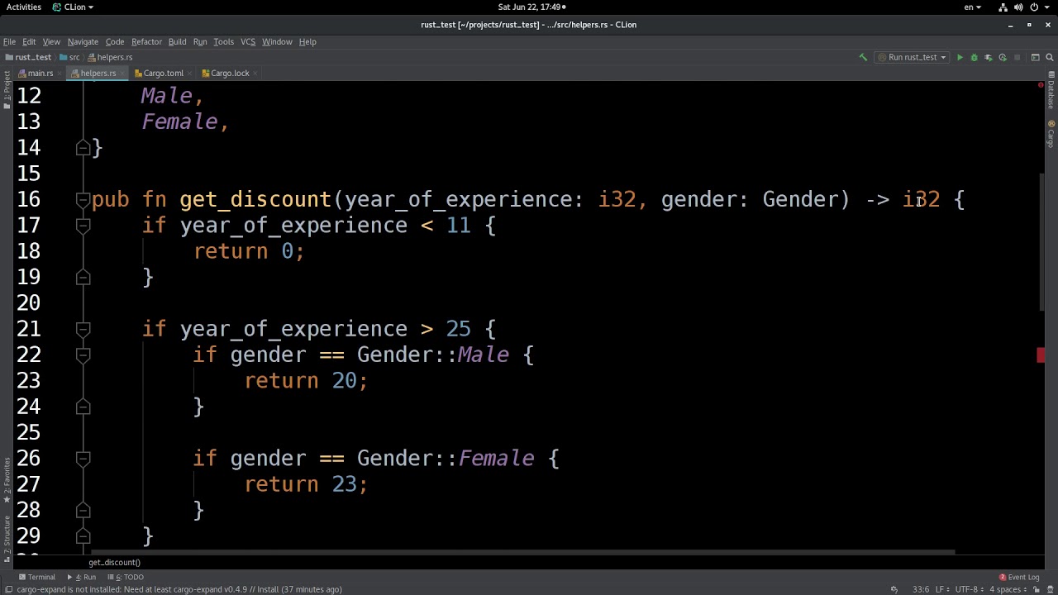The height and width of the screenshot is (595, 1058).
Task: Open the LF line separator selector
Action: pos(941,589)
